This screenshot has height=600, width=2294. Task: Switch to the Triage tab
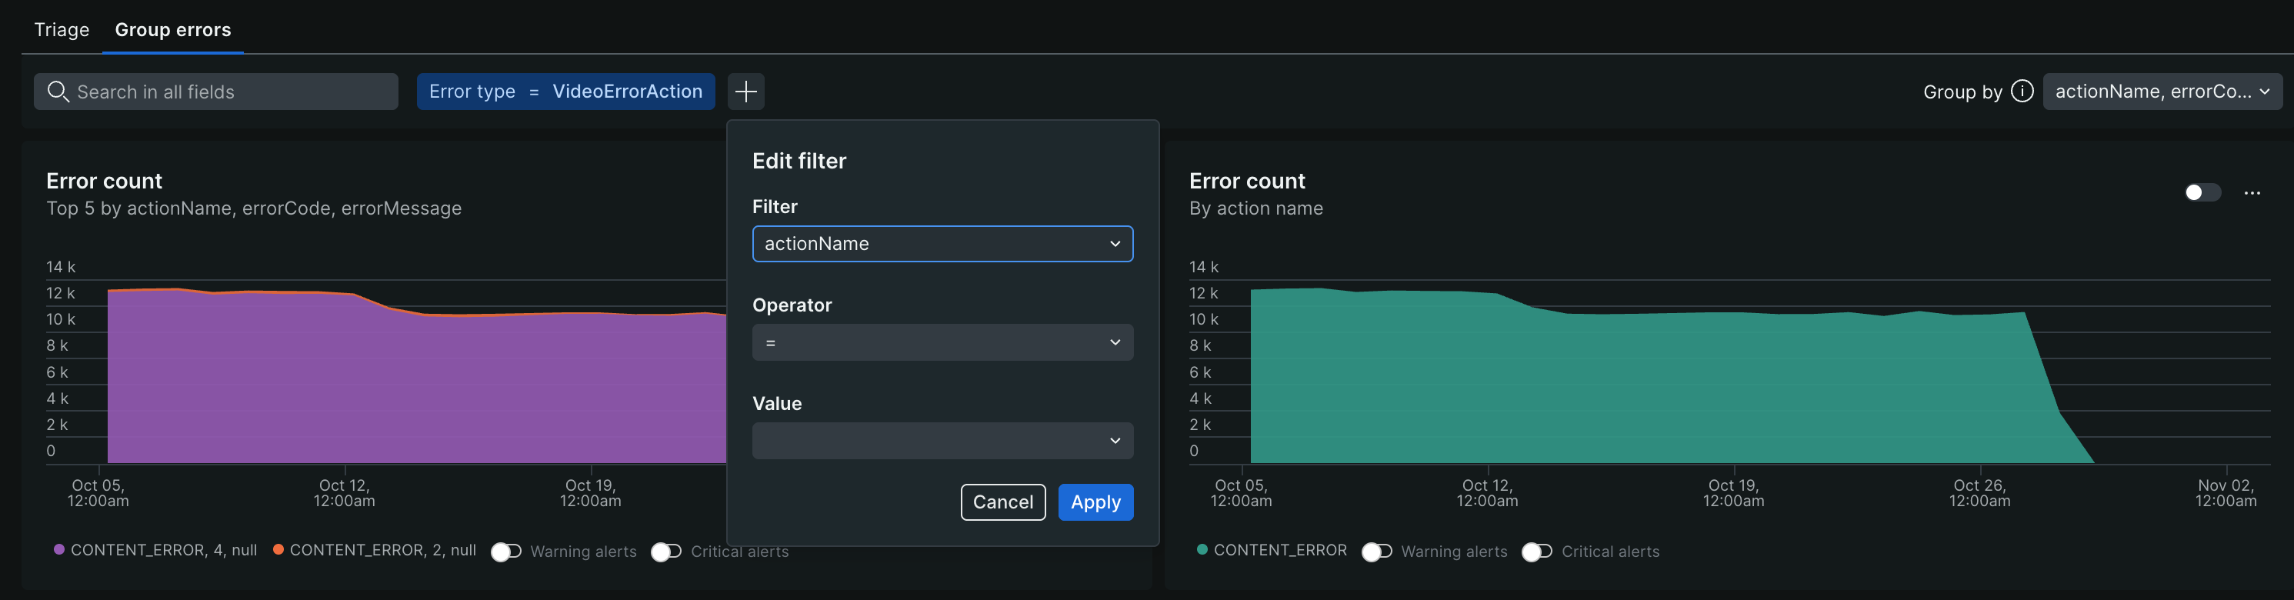point(62,29)
